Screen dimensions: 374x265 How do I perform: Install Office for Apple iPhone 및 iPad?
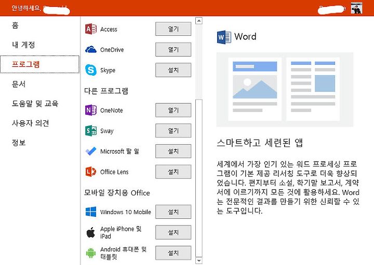click(x=173, y=232)
